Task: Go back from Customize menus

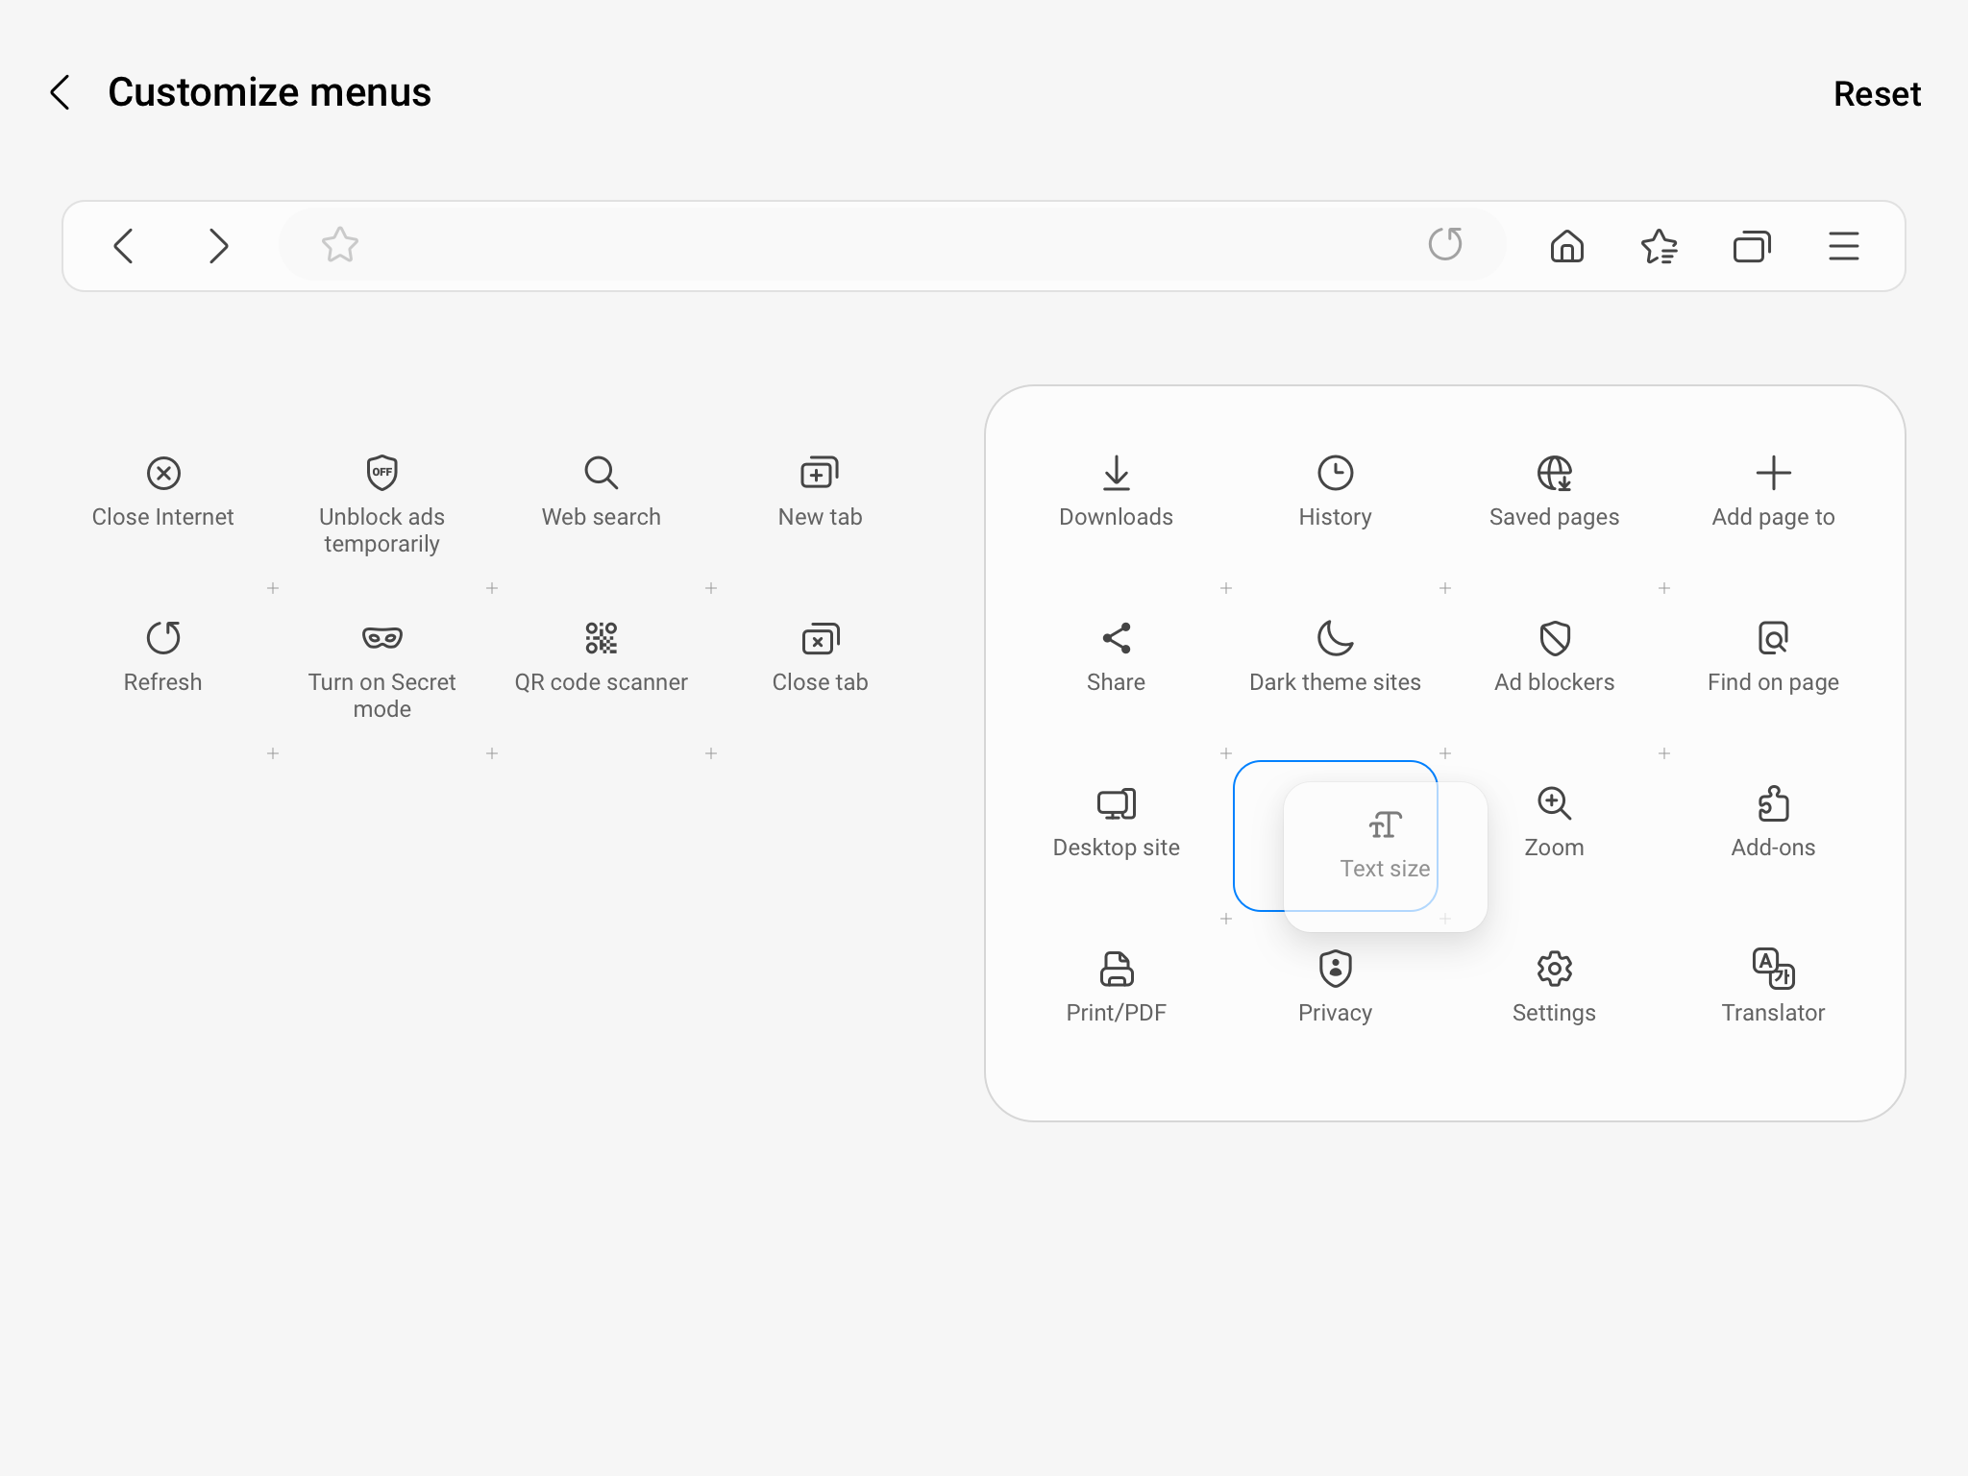Action: click(61, 92)
